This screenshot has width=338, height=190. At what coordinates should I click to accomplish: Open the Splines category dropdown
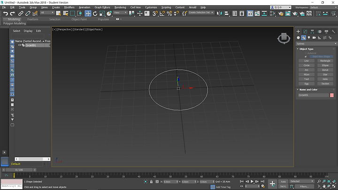(316, 44)
